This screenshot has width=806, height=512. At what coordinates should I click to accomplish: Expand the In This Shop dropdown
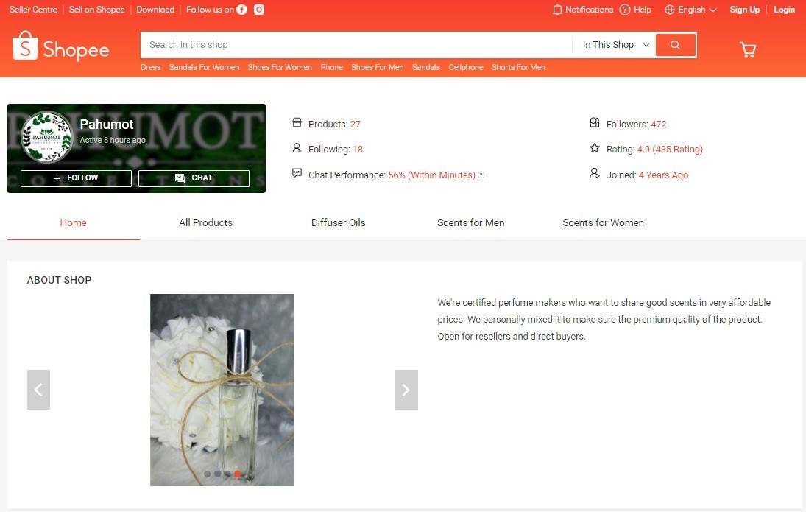click(x=615, y=45)
